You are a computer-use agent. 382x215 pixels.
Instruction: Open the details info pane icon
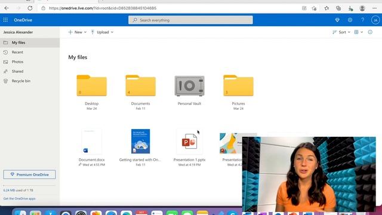coord(370,32)
